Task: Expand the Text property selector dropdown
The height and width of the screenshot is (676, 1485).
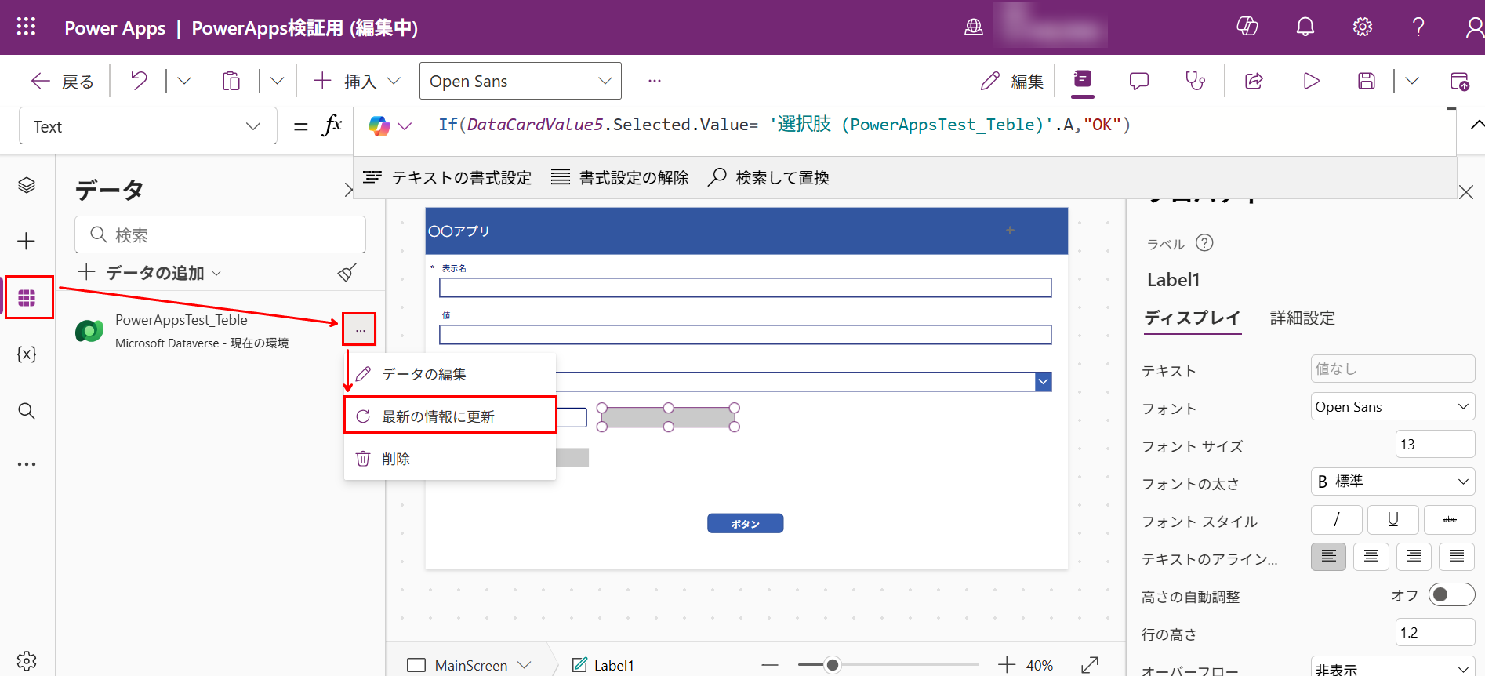Action: click(147, 126)
